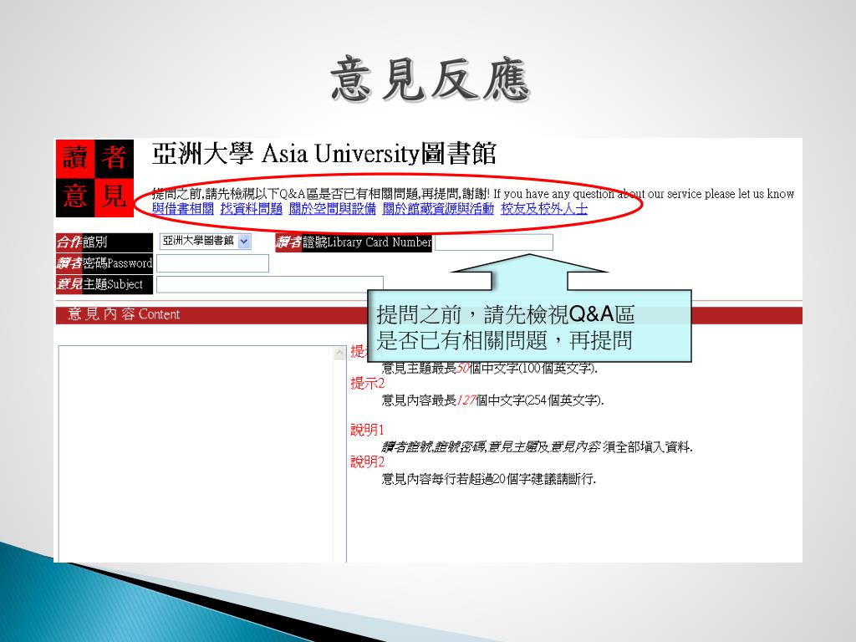This screenshot has width=856, height=642.
Task: Open the 校友及校外人士 link
Action: [544, 208]
